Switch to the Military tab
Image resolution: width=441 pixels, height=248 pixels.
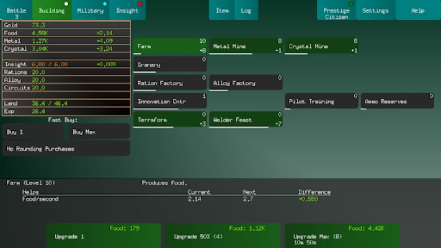coord(90,11)
